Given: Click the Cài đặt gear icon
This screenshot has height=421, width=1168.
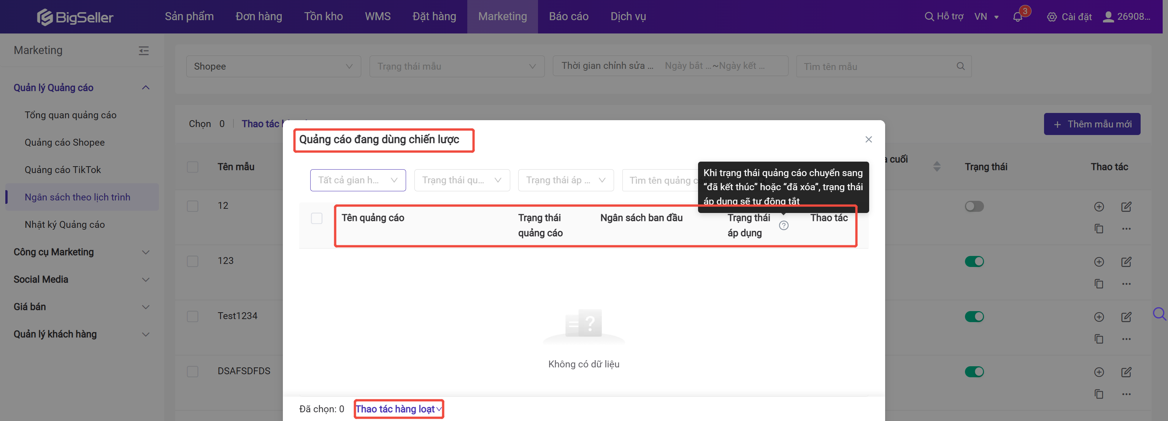Looking at the screenshot, I should (1052, 17).
